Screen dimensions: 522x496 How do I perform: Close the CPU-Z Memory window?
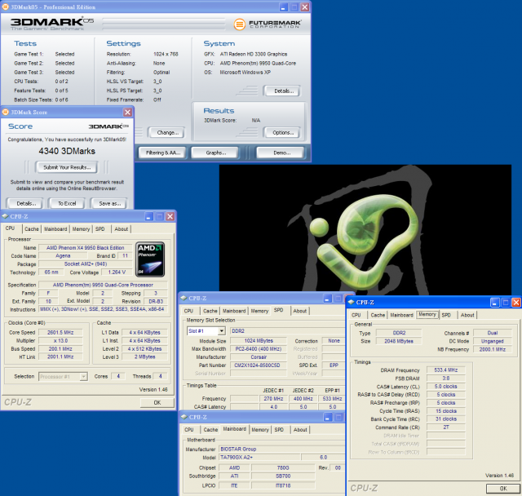click(x=516, y=303)
